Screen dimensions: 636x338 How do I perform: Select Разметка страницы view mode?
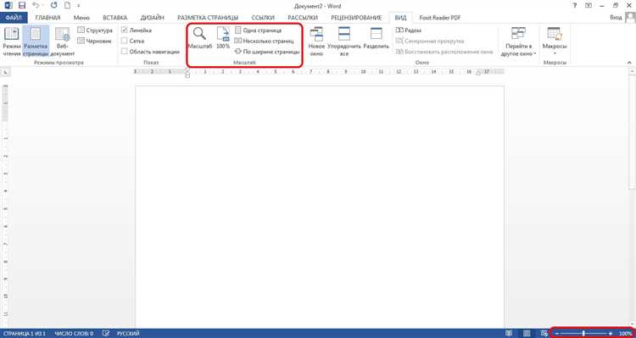coord(36,42)
